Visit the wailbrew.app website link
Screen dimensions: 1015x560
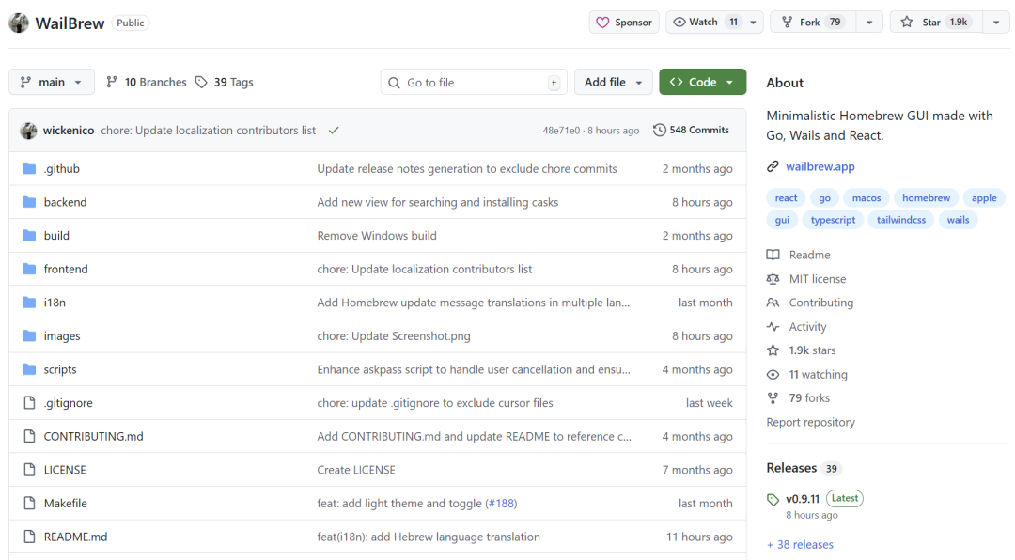coord(820,167)
